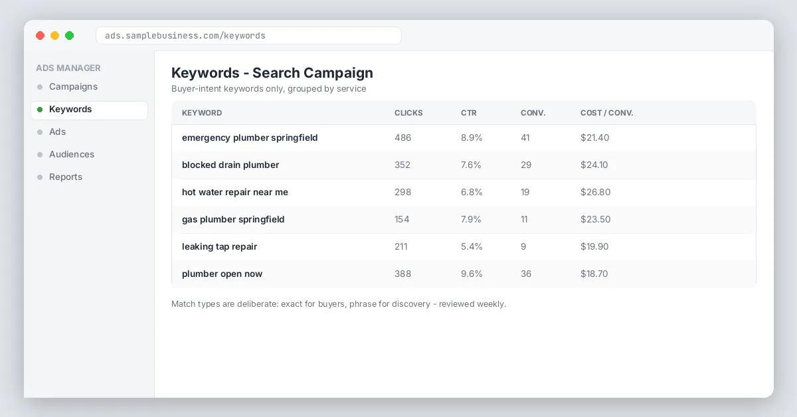The height and width of the screenshot is (417, 797).
Task: Click the red close window button
Action: [x=40, y=36]
